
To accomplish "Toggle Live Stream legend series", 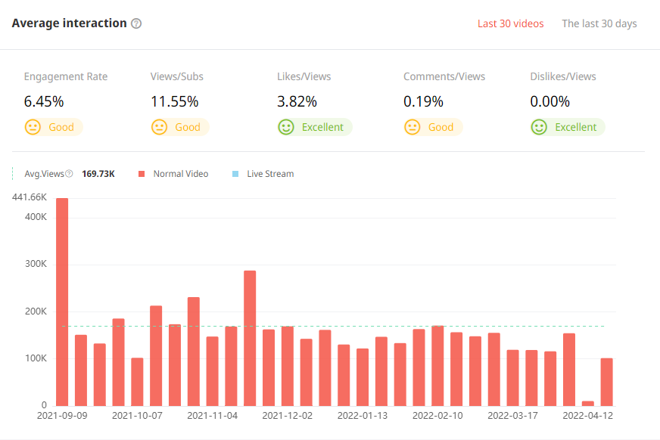I will point(270,174).
